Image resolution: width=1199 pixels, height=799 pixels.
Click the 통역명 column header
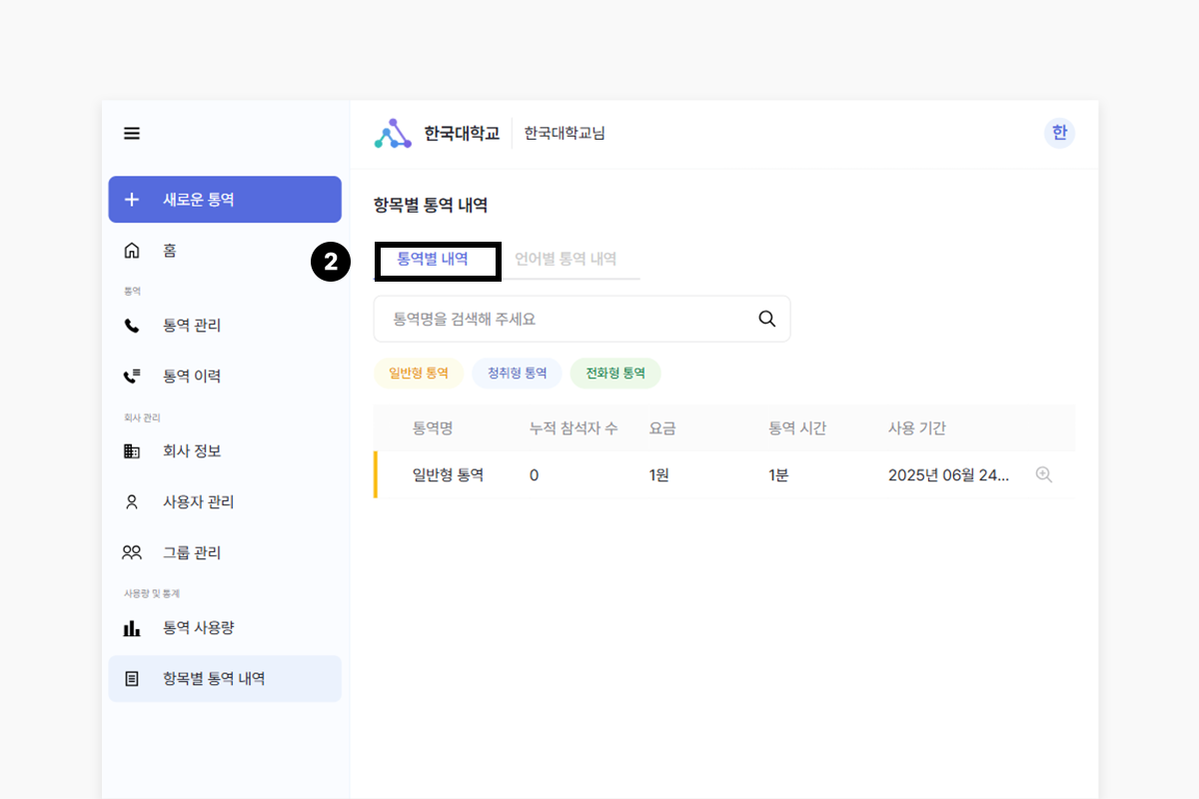pyautogui.click(x=434, y=428)
